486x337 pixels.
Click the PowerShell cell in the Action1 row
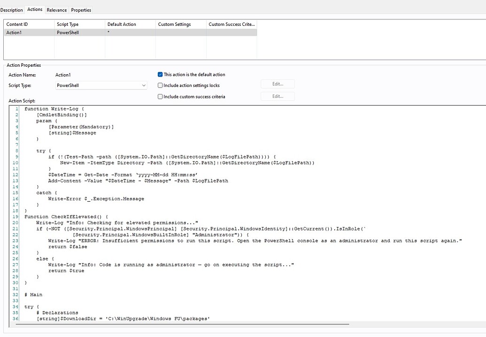[68, 32]
